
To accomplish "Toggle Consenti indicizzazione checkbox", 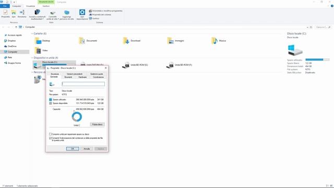I will pos(51,138).
